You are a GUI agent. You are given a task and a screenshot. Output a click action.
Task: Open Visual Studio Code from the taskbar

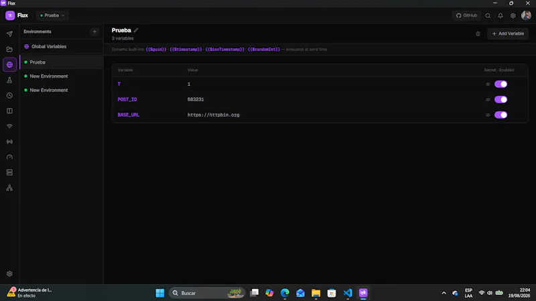click(x=348, y=293)
